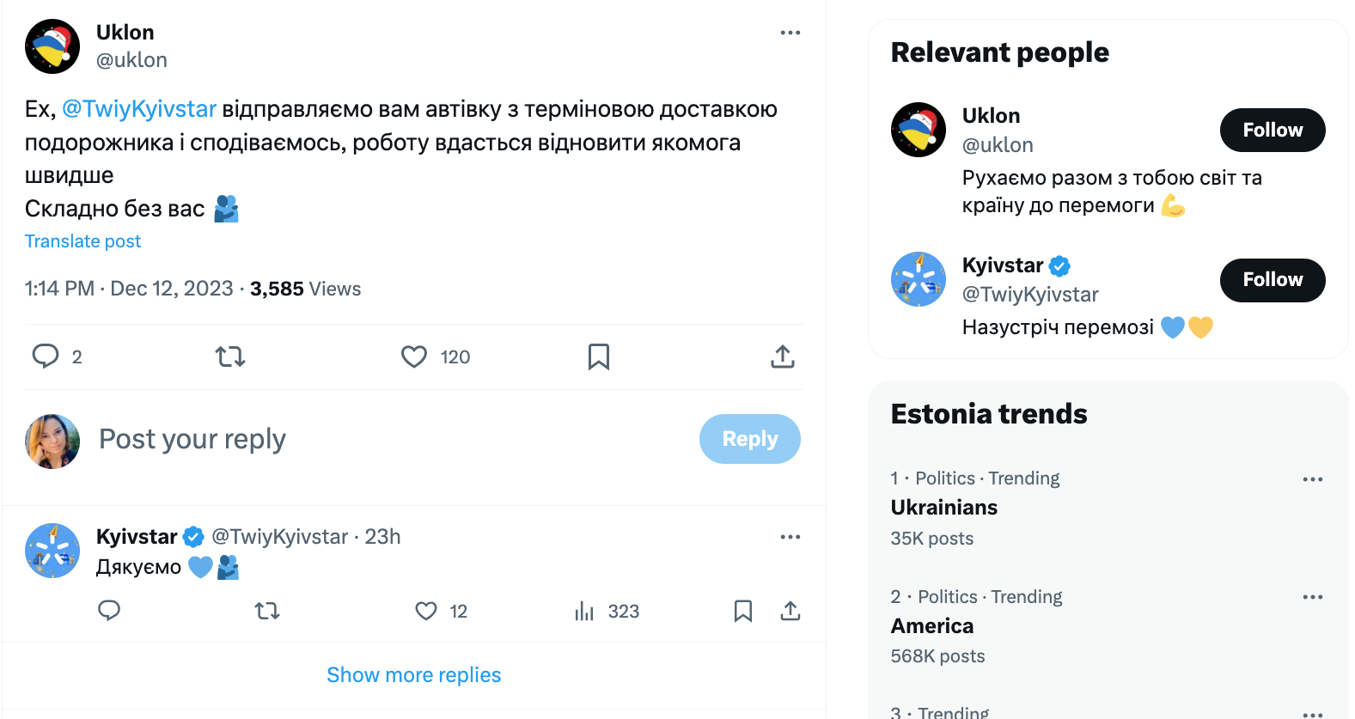Repost Kyivstar's reply

coord(267,611)
